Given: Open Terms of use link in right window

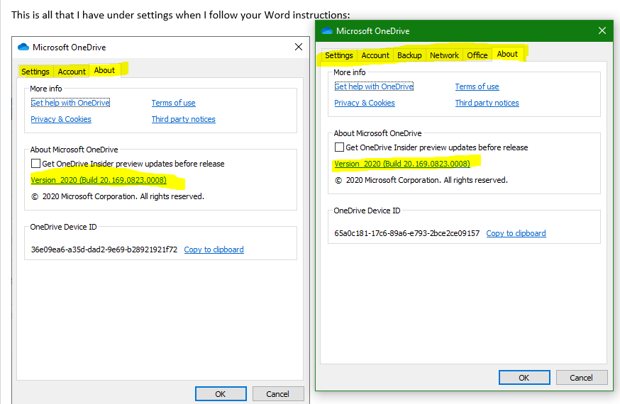Looking at the screenshot, I should [x=477, y=86].
